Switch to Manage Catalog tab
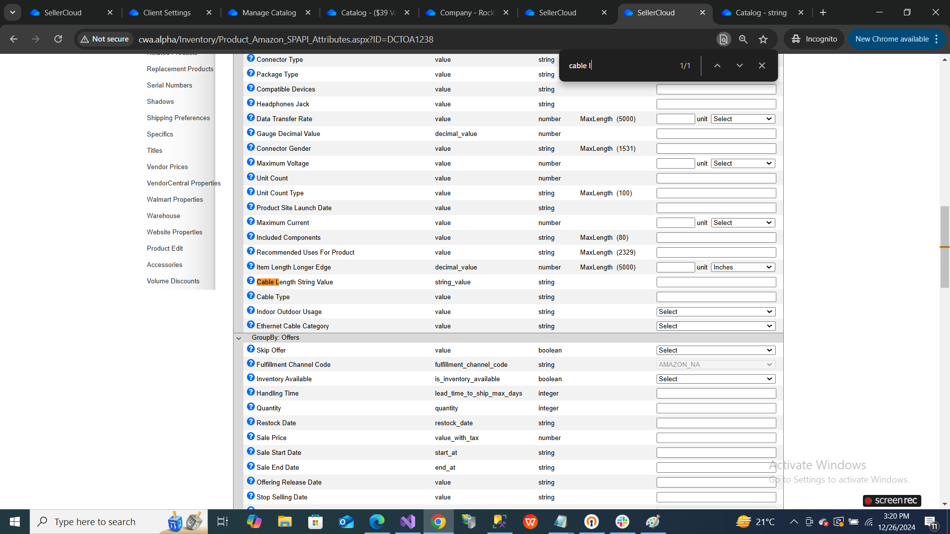The image size is (950, 534). (269, 12)
